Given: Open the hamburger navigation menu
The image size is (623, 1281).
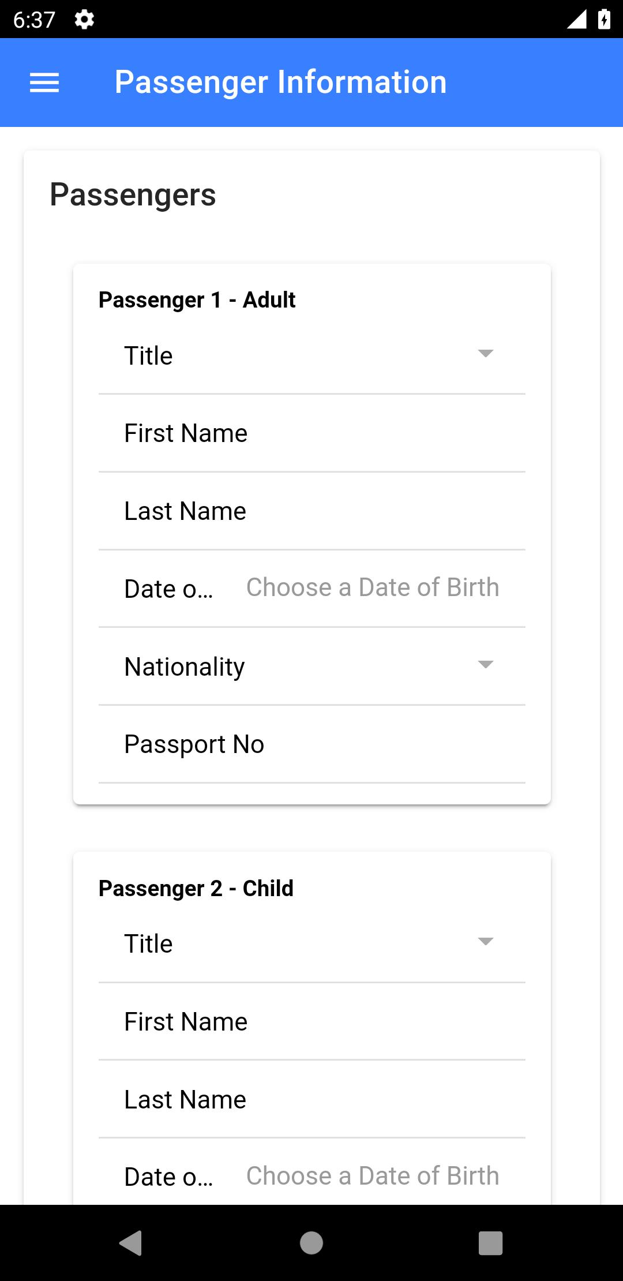Looking at the screenshot, I should [44, 83].
